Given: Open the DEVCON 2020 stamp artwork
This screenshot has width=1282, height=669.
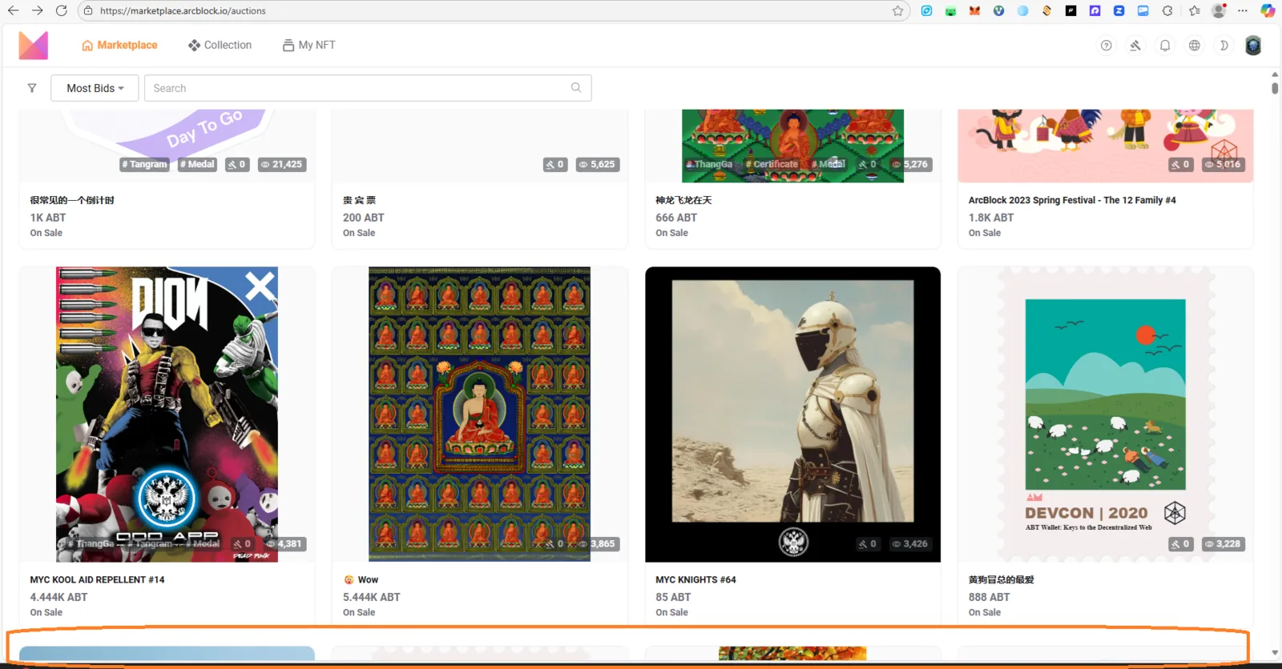Looking at the screenshot, I should pyautogui.click(x=1105, y=415).
